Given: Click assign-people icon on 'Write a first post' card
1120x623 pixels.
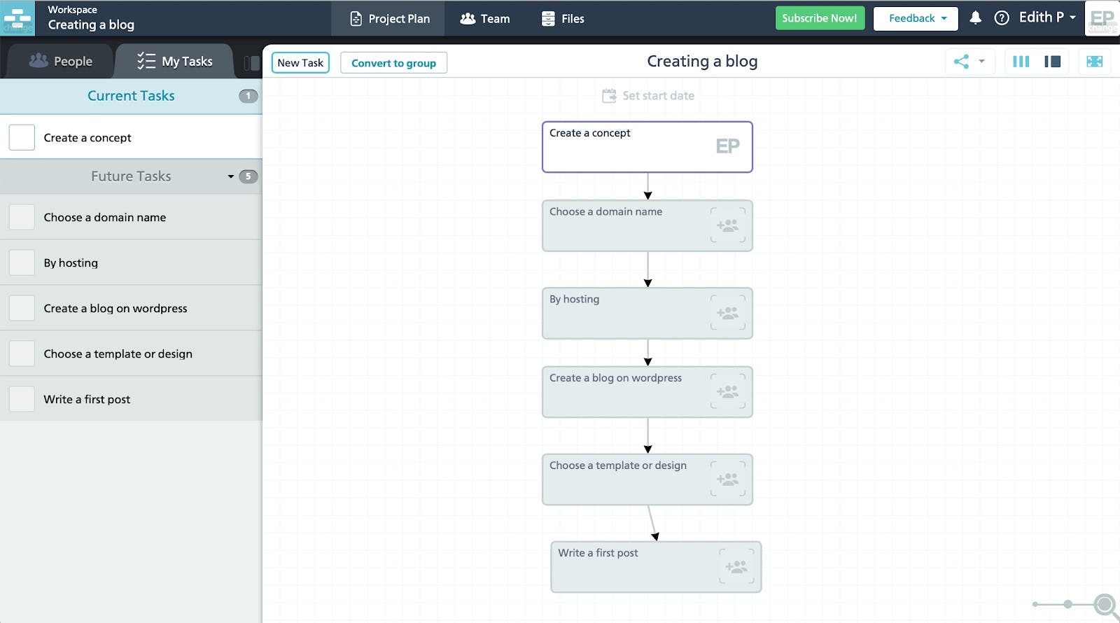Looking at the screenshot, I should click(x=736, y=566).
